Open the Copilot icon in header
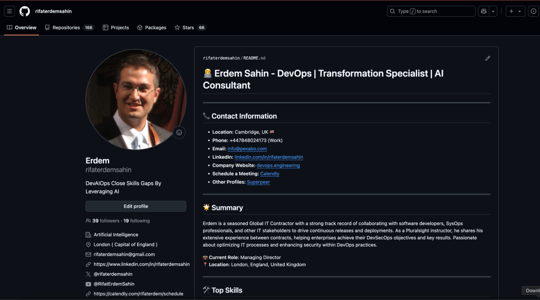Screen dimensions: 540x300 coord(484,12)
